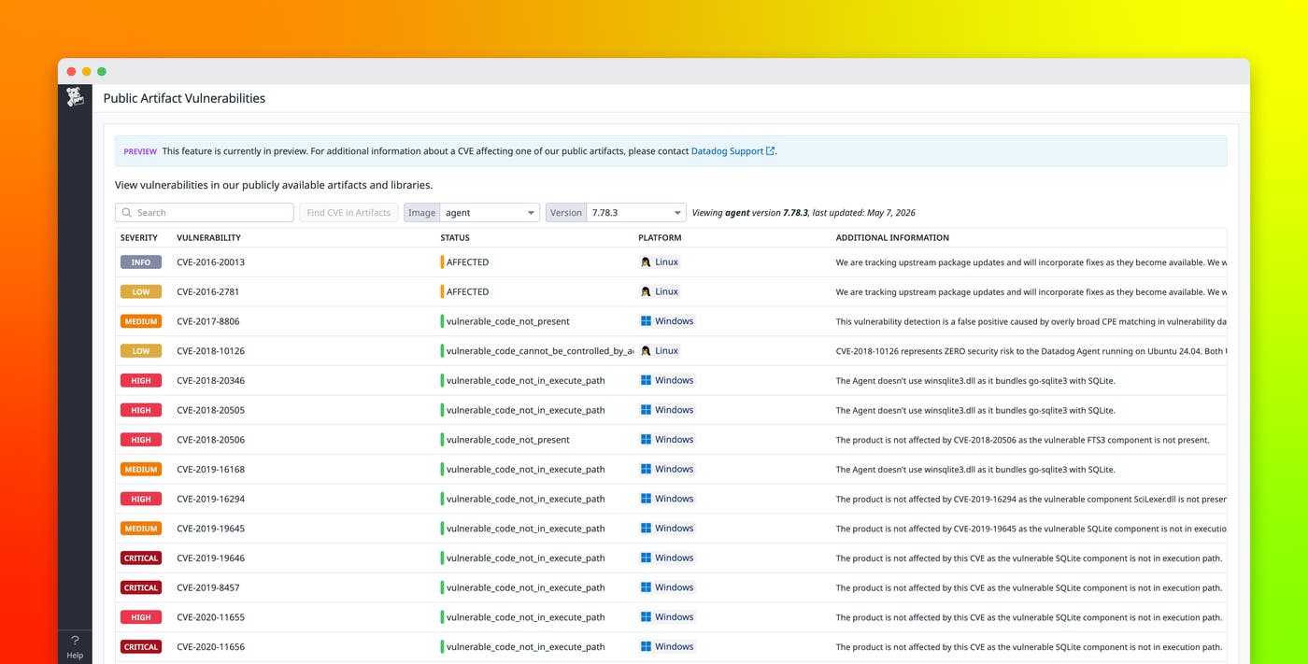Select the CVE-2019-16168 vulnerability cell
This screenshot has height=664, width=1308.
pyautogui.click(x=210, y=470)
